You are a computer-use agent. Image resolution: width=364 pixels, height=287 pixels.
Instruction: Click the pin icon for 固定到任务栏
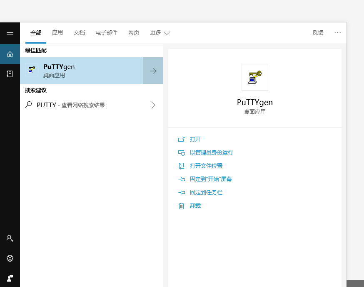pos(182,192)
